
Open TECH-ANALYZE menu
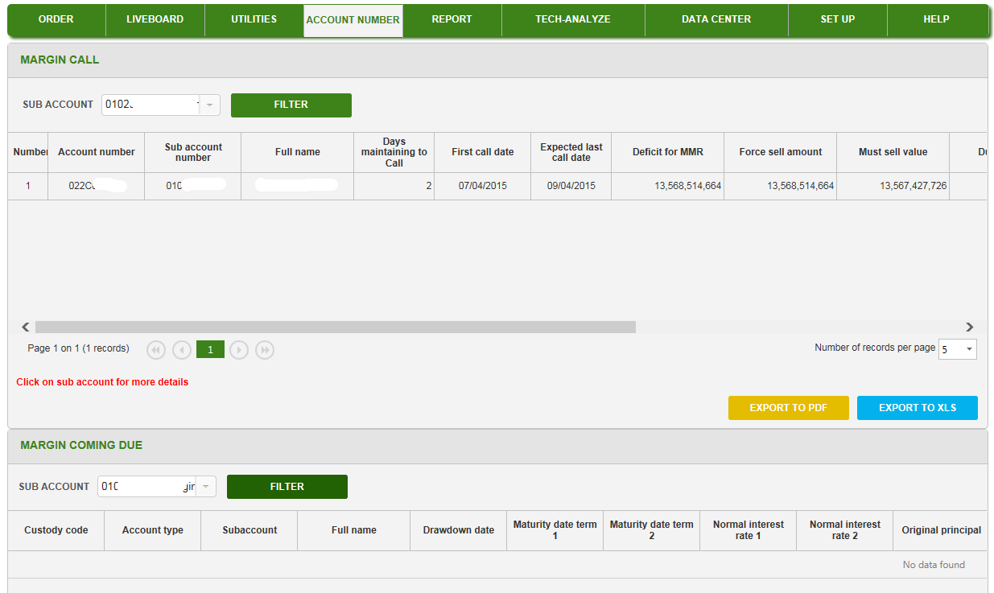[x=572, y=19]
